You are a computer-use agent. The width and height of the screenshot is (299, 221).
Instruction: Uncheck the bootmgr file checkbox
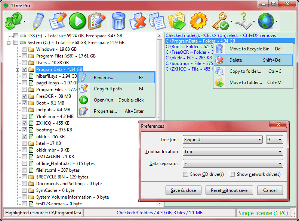(x=24, y=130)
